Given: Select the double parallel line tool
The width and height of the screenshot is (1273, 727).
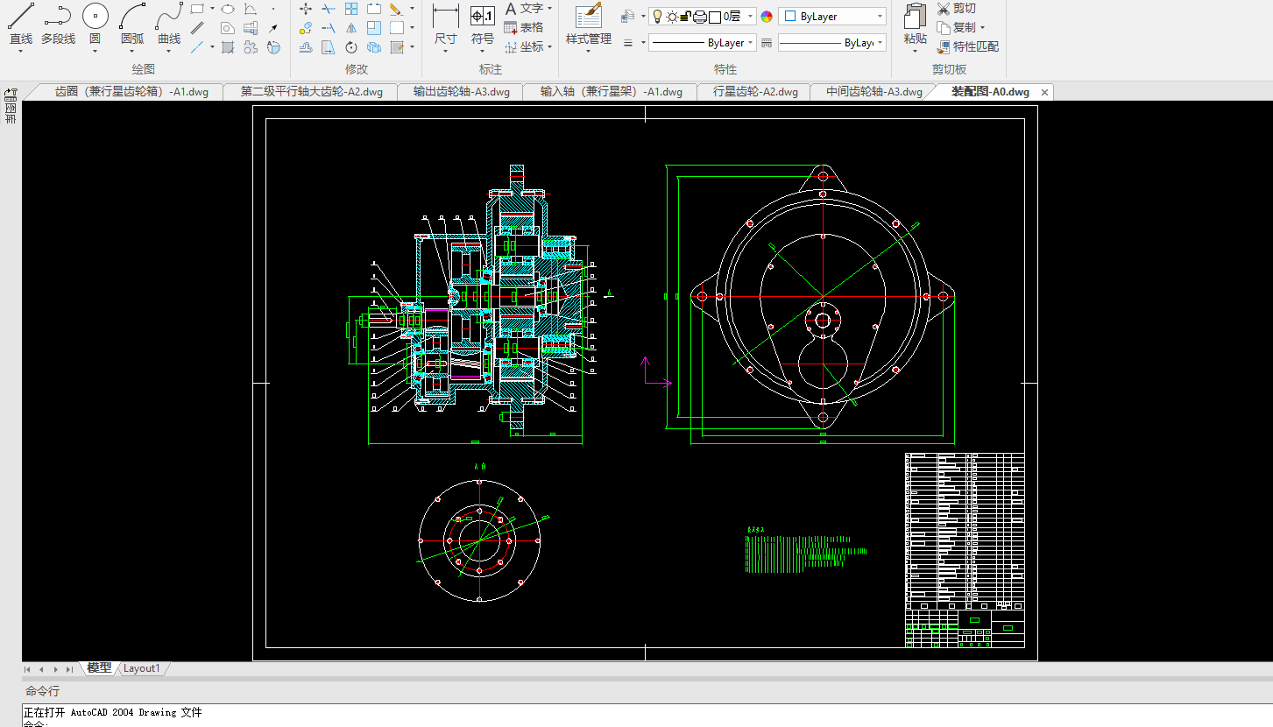Looking at the screenshot, I should [198, 28].
